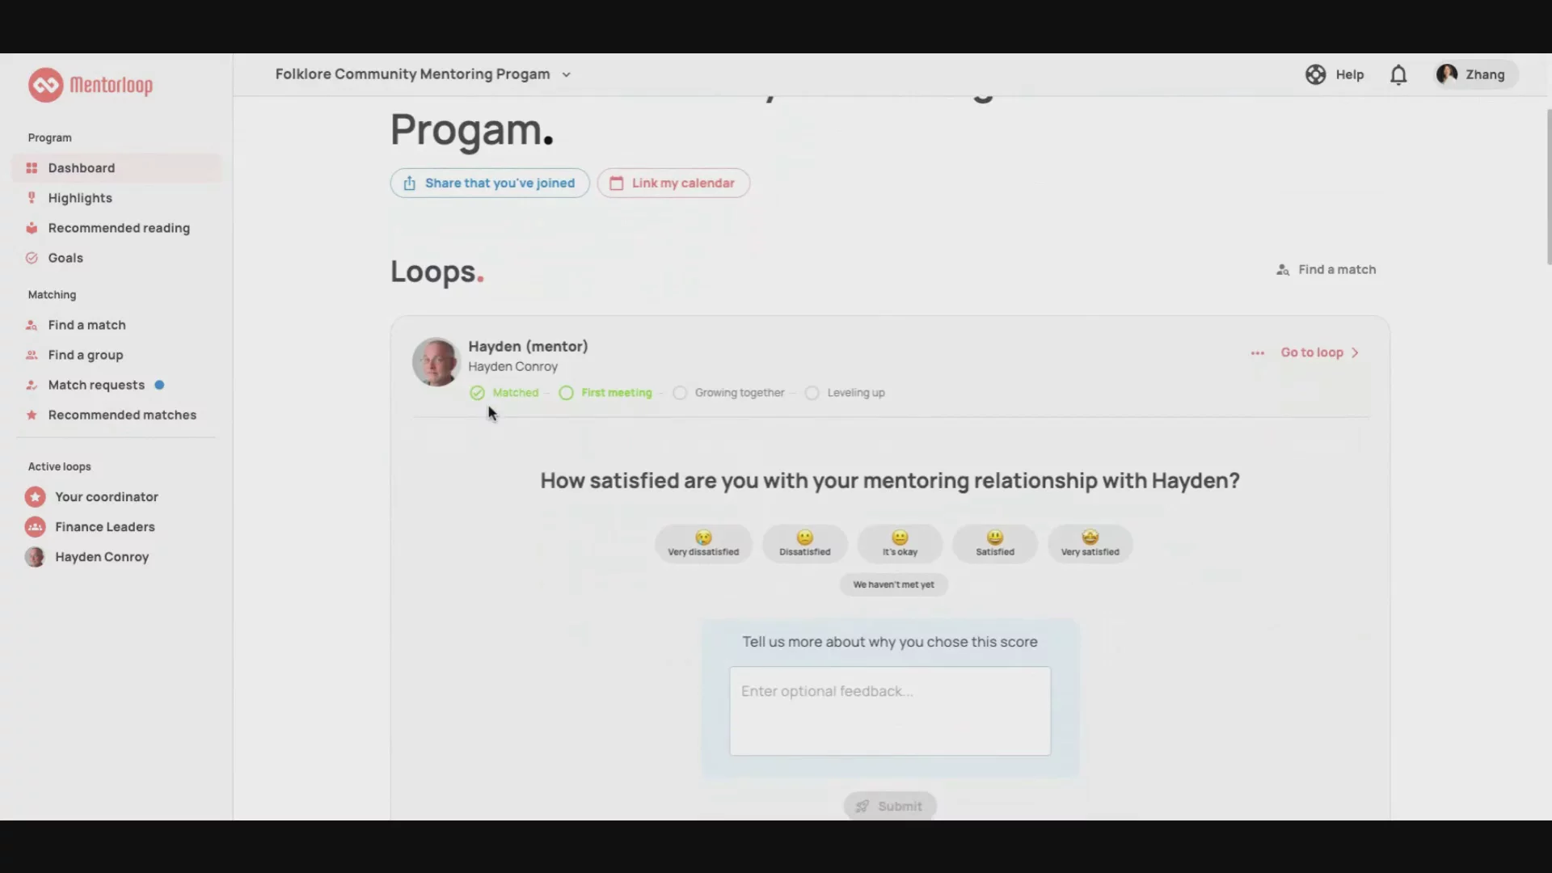1552x873 pixels.
Task: Click the blue Match requests notification dot
Action: click(159, 385)
